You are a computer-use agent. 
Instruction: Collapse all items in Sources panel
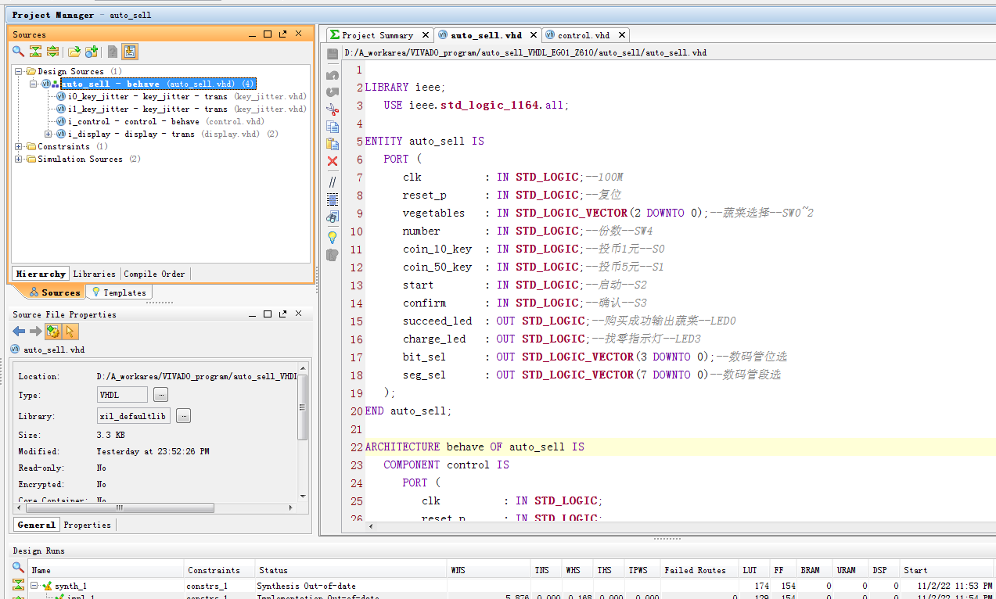[35, 52]
